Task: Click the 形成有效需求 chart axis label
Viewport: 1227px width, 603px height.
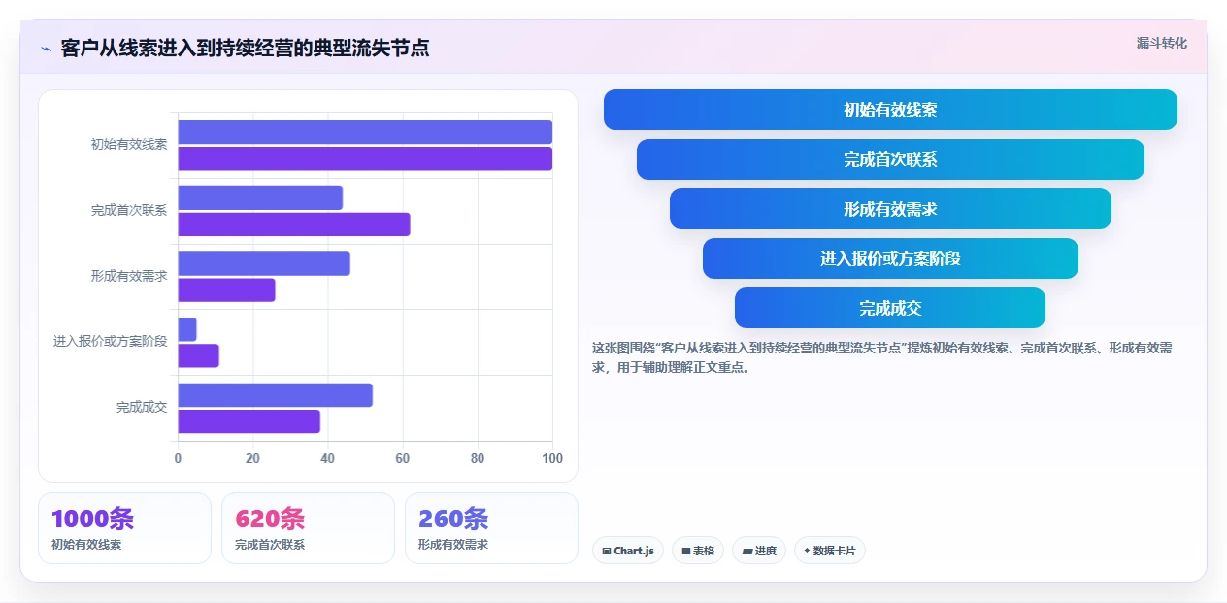Action: pos(129,276)
